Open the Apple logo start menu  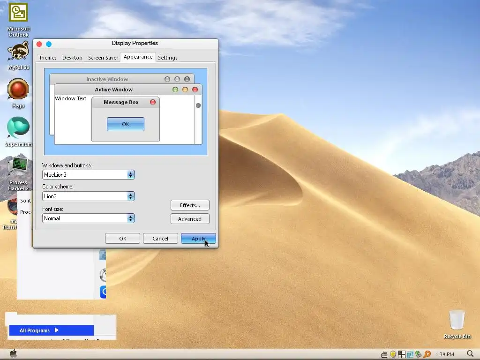13,354
